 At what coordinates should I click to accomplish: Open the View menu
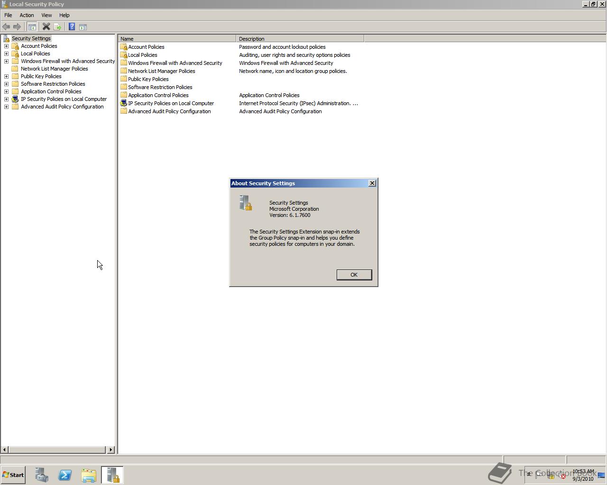46,15
